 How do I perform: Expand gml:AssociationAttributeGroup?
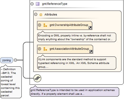coord(39,49)
